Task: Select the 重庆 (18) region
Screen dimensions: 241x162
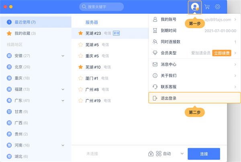Action: click(x=35, y=78)
